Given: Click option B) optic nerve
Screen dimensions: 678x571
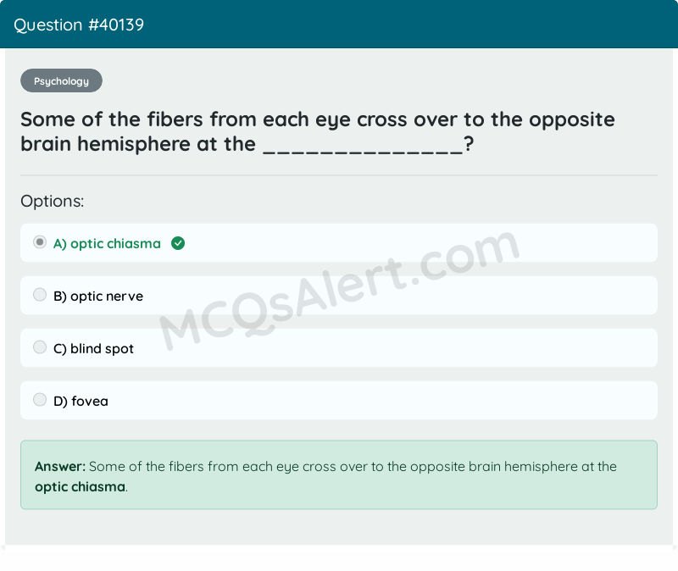Looking at the screenshot, I should [x=98, y=296].
